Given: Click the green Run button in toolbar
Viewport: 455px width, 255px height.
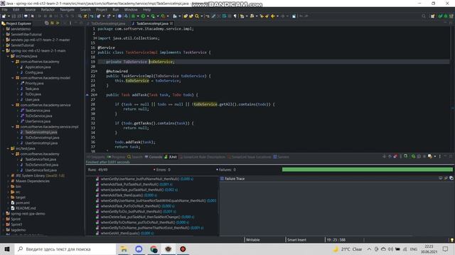Looking at the screenshot, I should click(x=143, y=16).
